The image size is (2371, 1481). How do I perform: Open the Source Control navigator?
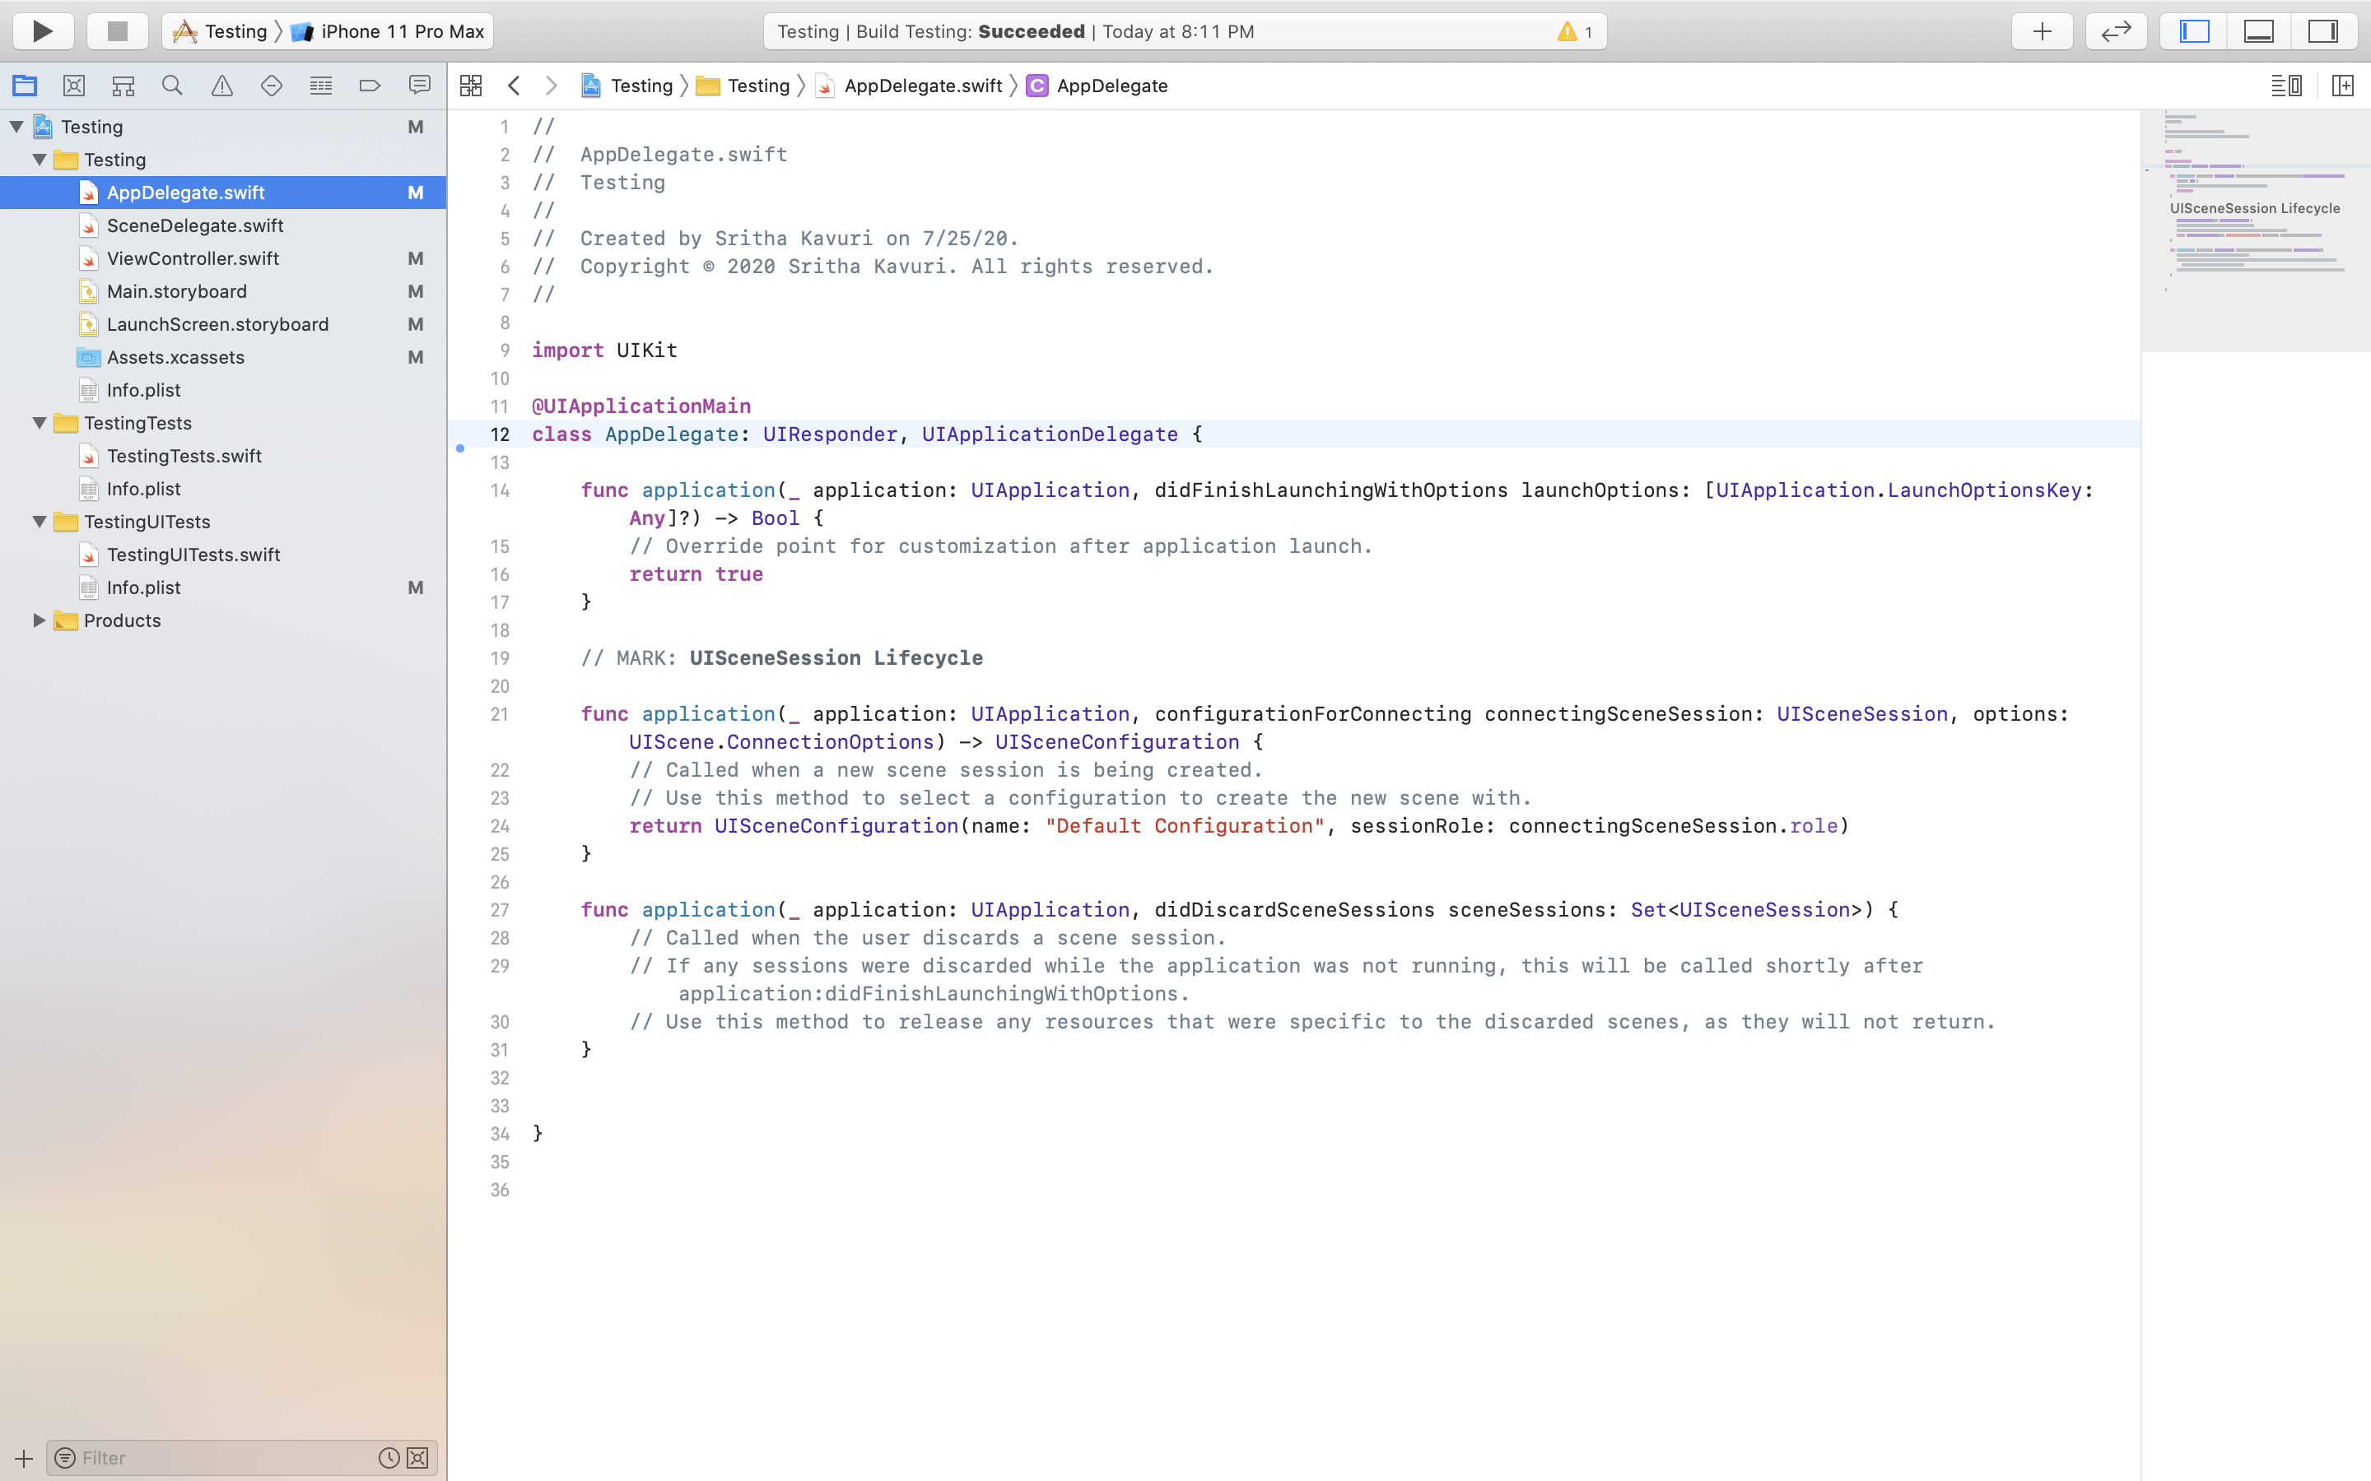[73, 86]
